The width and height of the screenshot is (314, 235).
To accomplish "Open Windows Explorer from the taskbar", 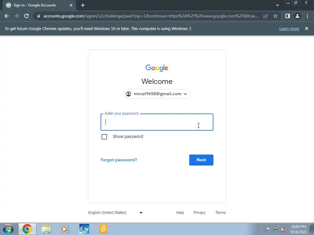I will coord(46,229).
